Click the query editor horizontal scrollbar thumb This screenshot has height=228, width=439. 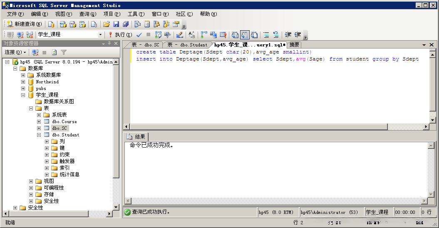pos(258,127)
